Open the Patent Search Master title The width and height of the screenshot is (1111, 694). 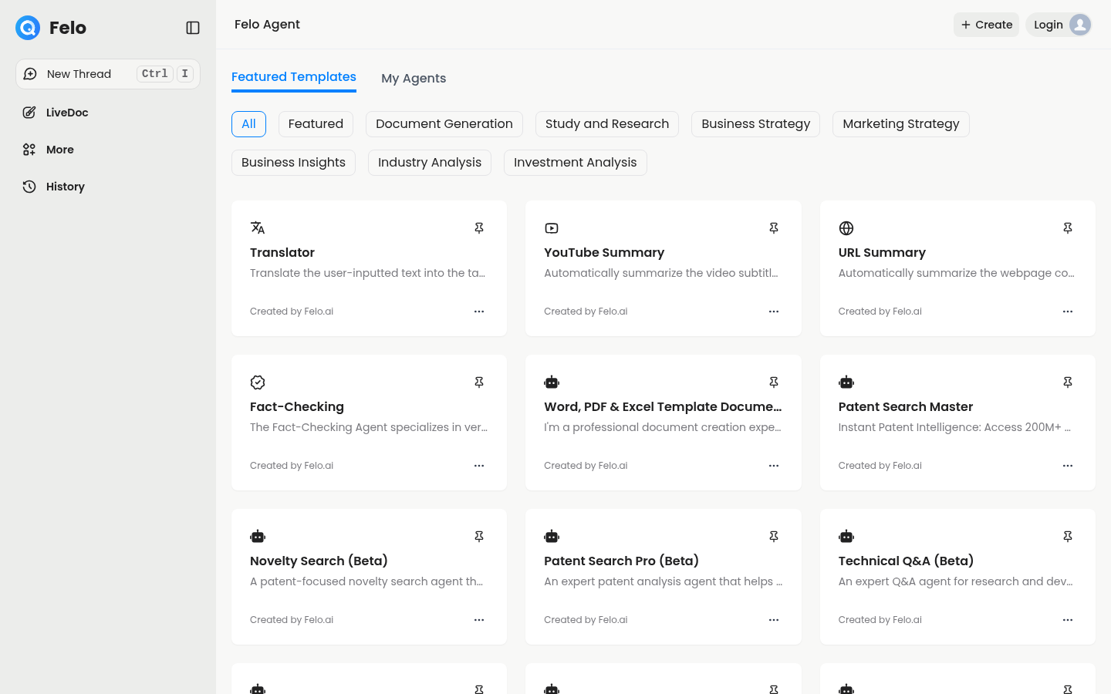point(906,407)
